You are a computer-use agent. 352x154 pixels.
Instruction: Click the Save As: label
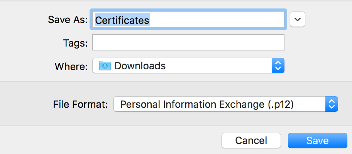(68, 20)
